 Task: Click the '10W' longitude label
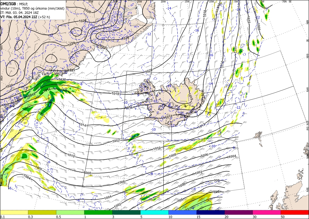pos(211,2)
